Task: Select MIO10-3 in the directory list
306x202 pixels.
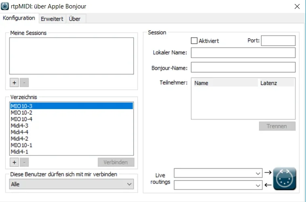Action: tap(71, 106)
